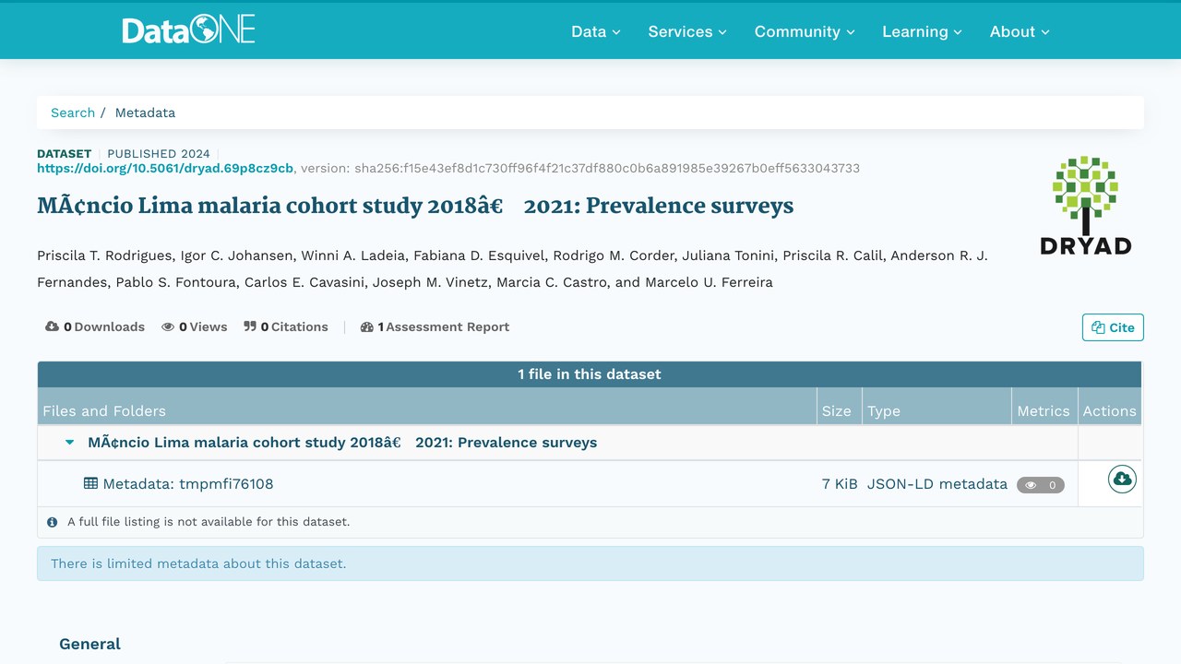Click the table icon beside Metadata: tmpmfi76108
The height and width of the screenshot is (664, 1181).
click(x=90, y=483)
